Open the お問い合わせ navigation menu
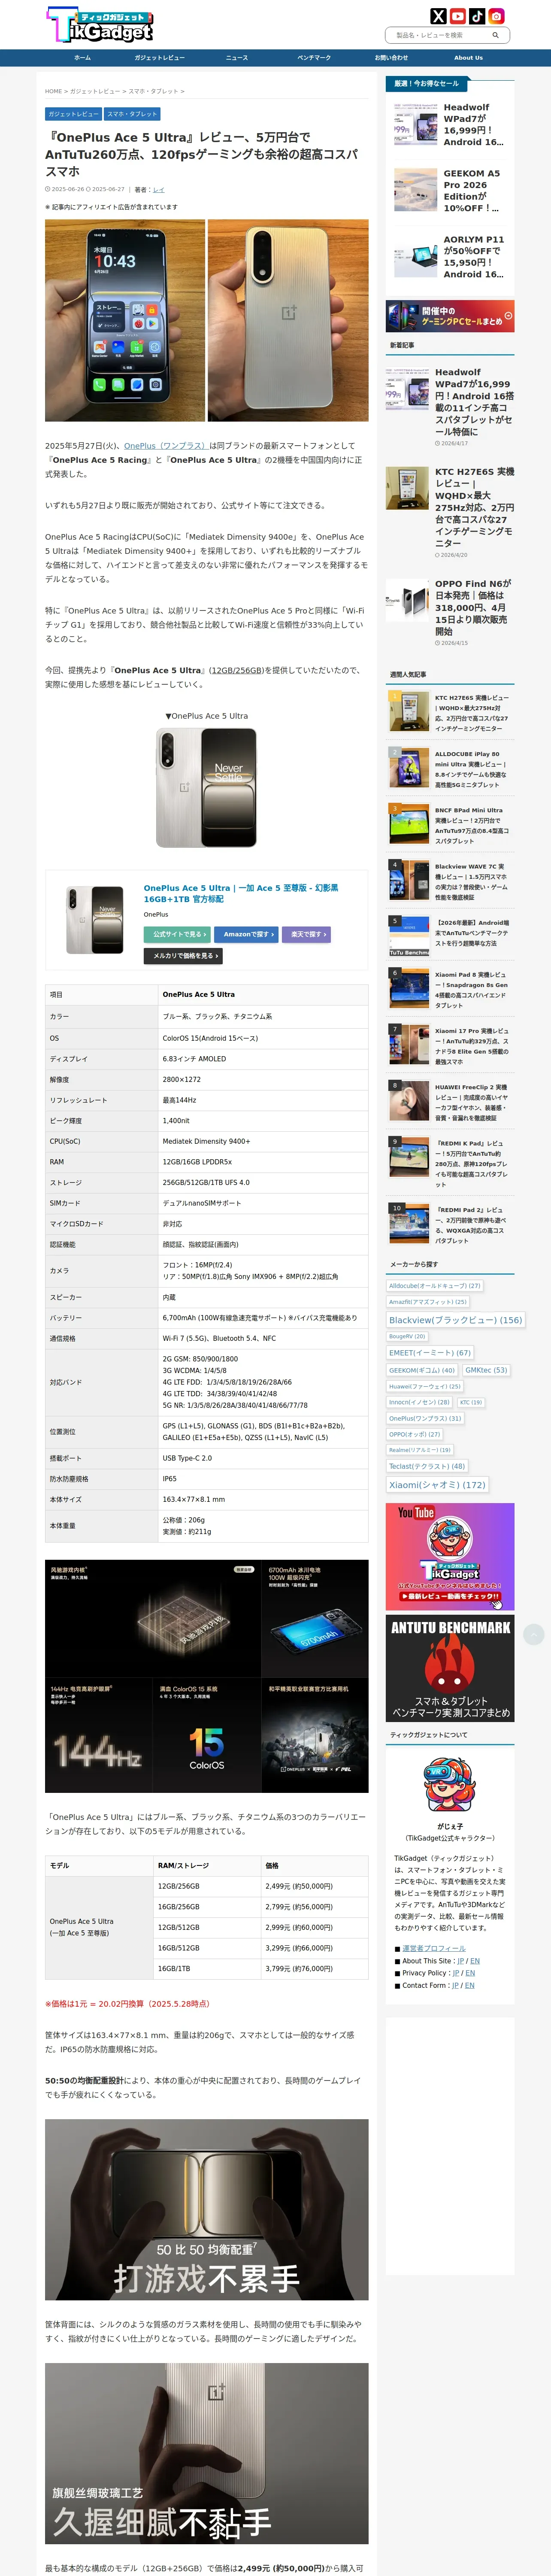The image size is (551, 2576). coord(391,58)
